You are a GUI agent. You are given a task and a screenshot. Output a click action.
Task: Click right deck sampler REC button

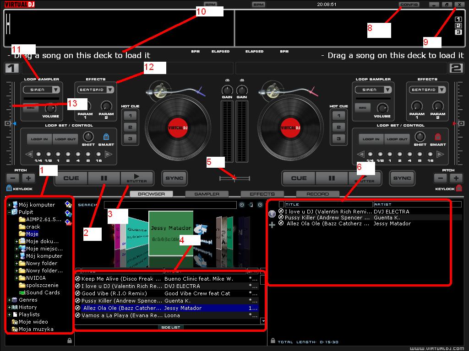tap(363, 108)
